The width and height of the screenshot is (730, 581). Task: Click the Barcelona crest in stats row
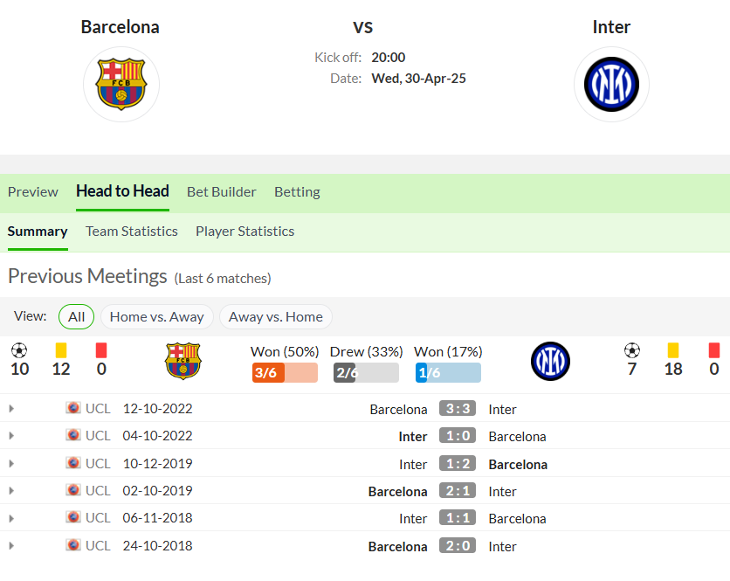point(183,361)
